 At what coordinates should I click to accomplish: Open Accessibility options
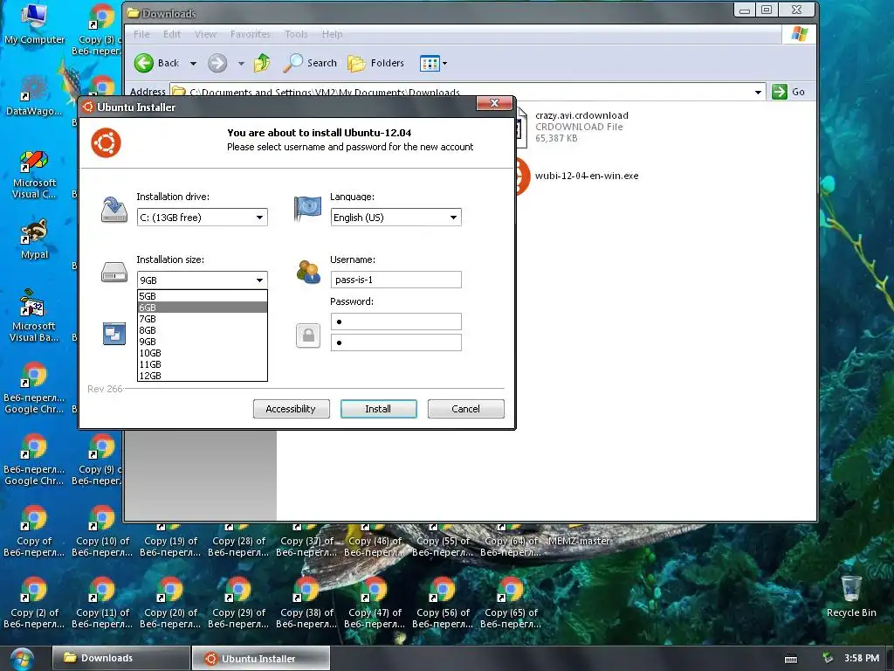tap(291, 409)
